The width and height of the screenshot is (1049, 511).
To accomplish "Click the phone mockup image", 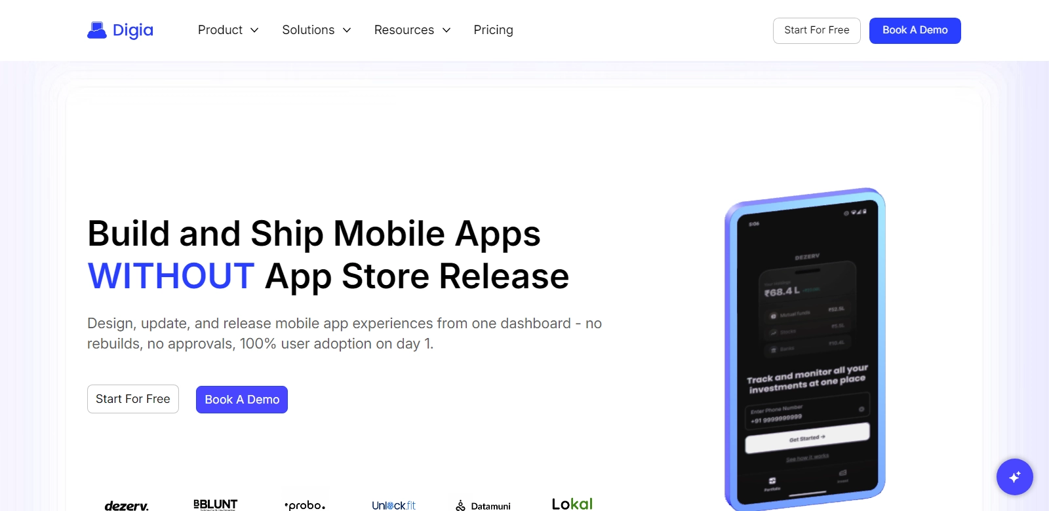I will coord(805,349).
